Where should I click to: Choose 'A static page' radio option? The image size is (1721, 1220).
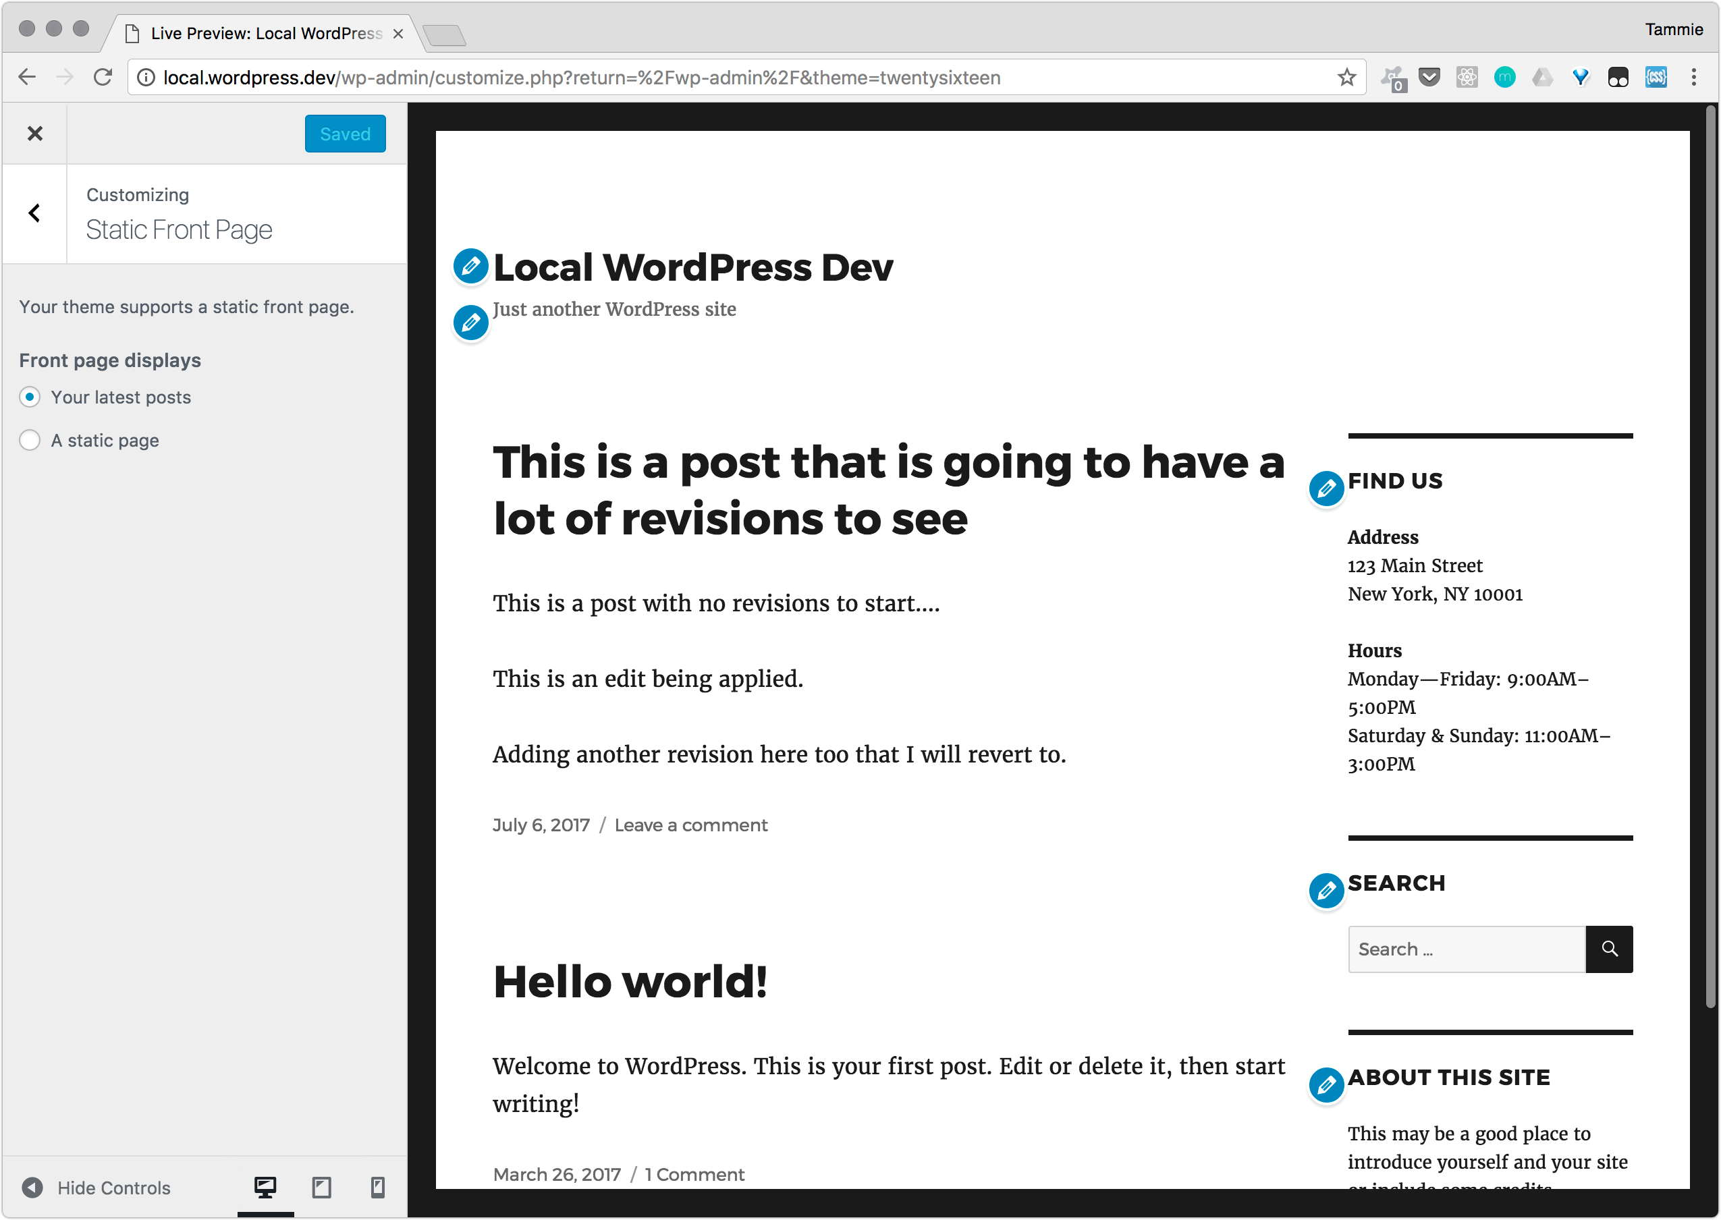[30, 440]
